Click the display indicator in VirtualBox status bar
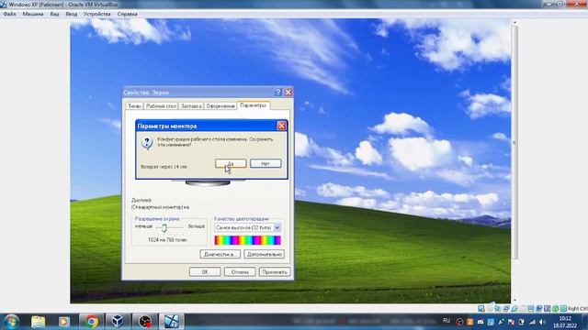The height and width of the screenshot is (330, 588). pyautogui.click(x=531, y=309)
